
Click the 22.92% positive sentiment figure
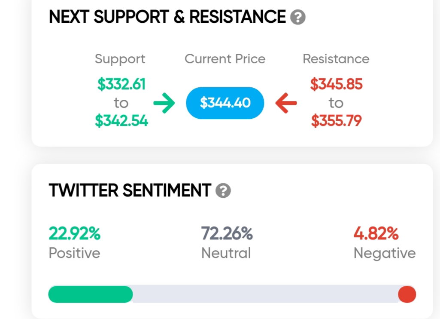point(74,233)
